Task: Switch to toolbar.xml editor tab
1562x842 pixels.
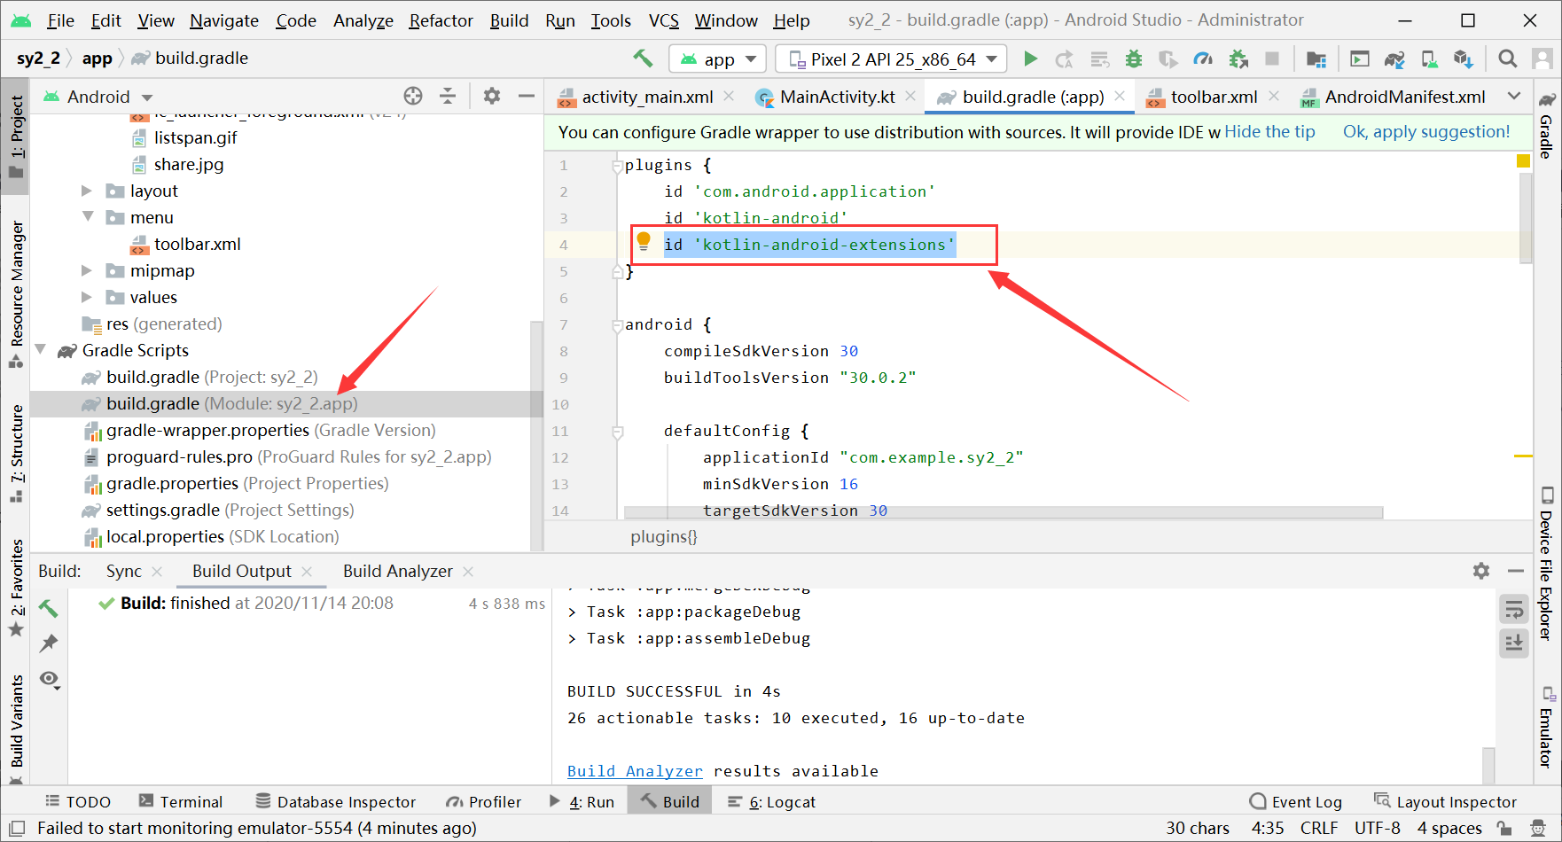Action: [x=1214, y=97]
